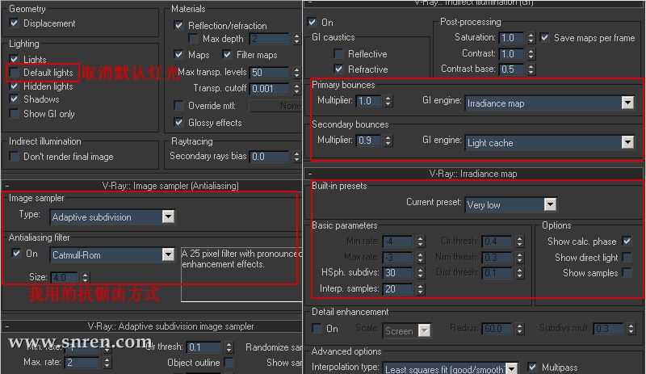
Task: Adjust Contrast base spinner
Action: click(531, 69)
